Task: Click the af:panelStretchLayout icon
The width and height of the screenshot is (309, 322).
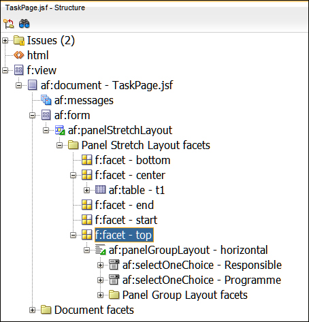Action: pyautogui.click(x=60, y=130)
